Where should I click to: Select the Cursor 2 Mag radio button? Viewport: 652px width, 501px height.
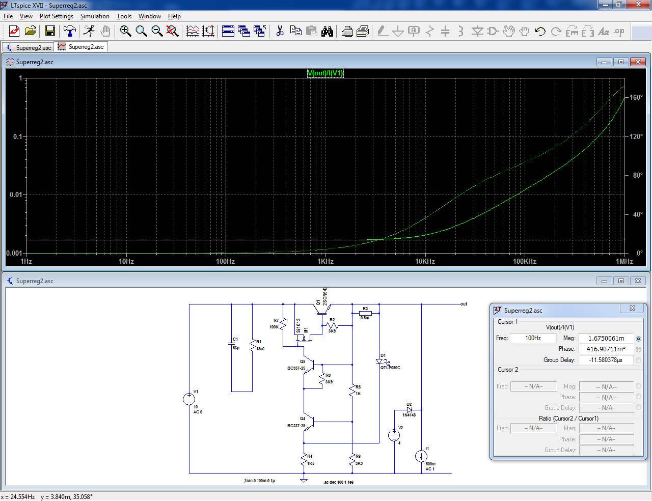pos(638,386)
